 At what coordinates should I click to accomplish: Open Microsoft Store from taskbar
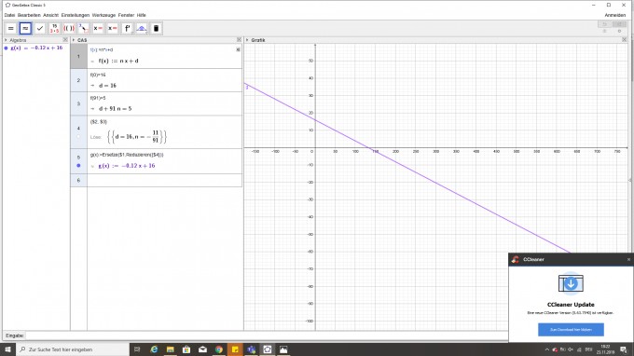click(x=186, y=349)
